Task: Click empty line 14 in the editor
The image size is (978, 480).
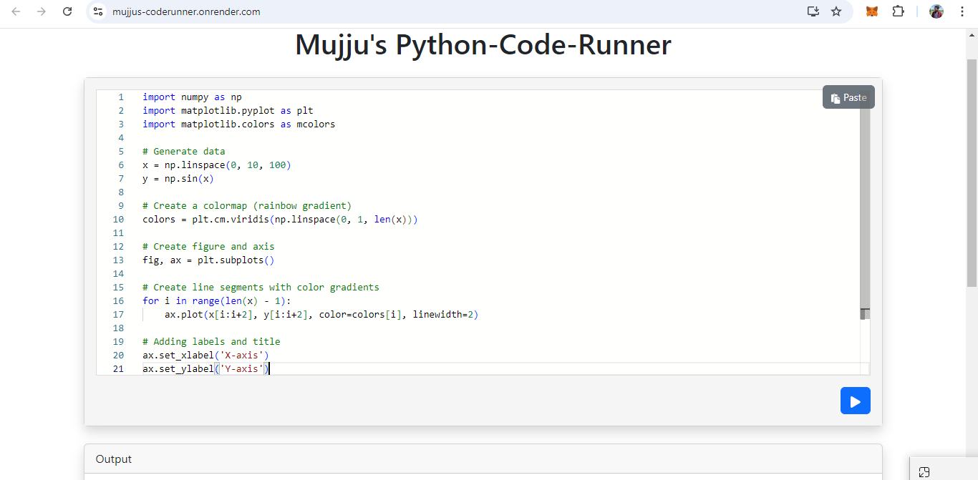Action: 501,273
